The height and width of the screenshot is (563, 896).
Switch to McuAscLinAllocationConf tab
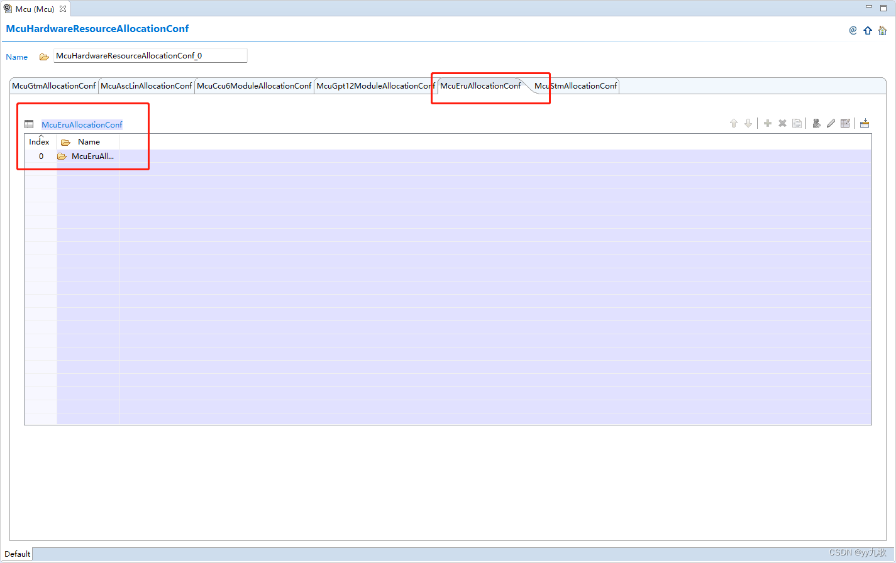coord(147,86)
